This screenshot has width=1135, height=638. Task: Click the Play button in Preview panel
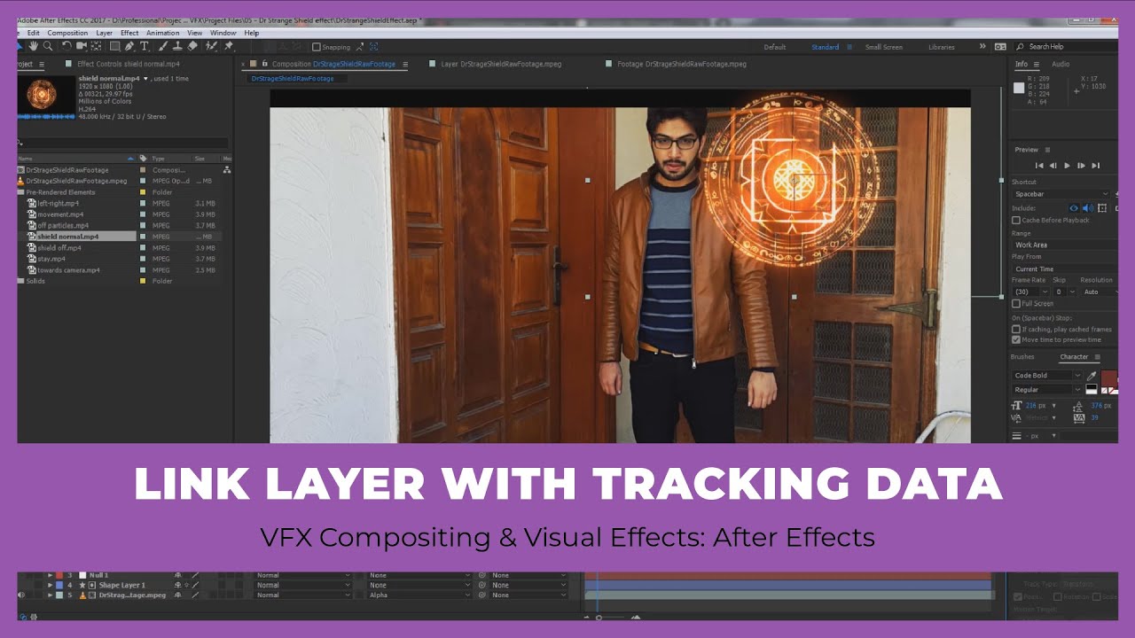1067,166
